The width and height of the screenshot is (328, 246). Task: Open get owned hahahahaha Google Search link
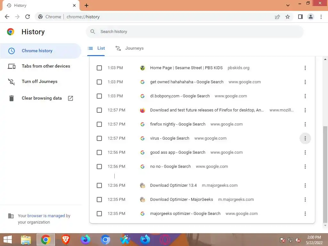(187, 82)
